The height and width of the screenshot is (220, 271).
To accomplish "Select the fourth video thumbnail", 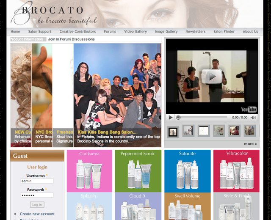I will (219, 131).
